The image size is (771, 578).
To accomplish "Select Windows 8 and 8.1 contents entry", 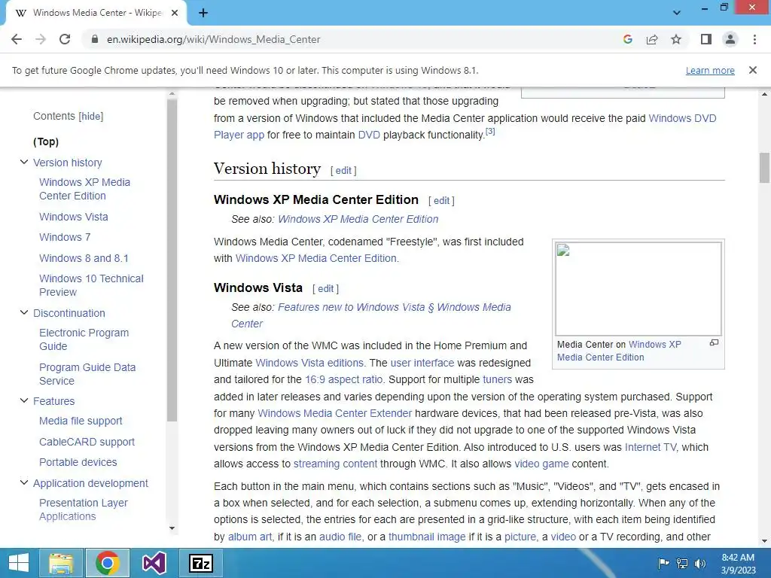I will tap(84, 259).
